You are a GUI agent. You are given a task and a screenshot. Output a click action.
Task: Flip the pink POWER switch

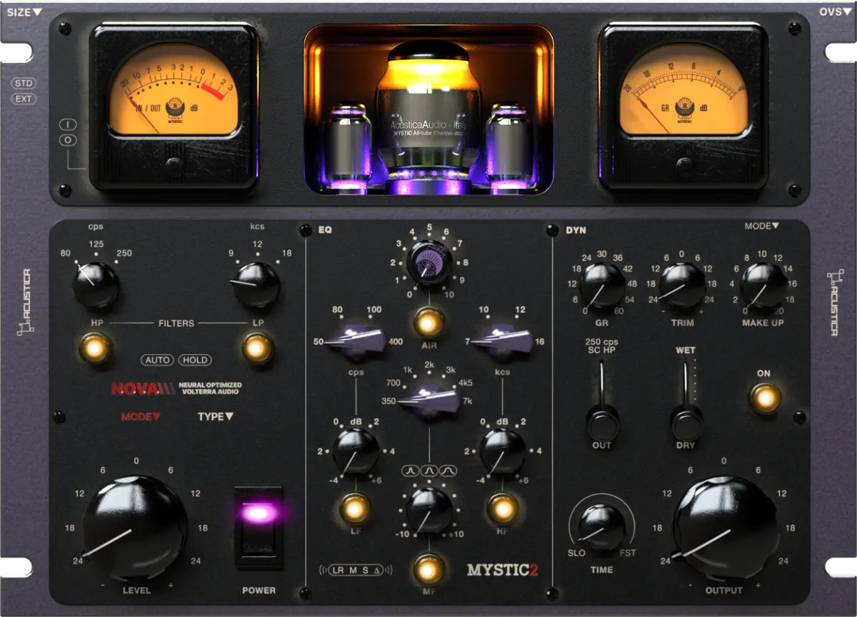pyautogui.click(x=259, y=527)
